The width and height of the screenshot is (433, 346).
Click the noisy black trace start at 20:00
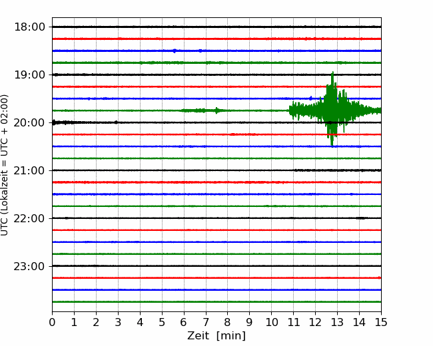[x=63, y=122]
